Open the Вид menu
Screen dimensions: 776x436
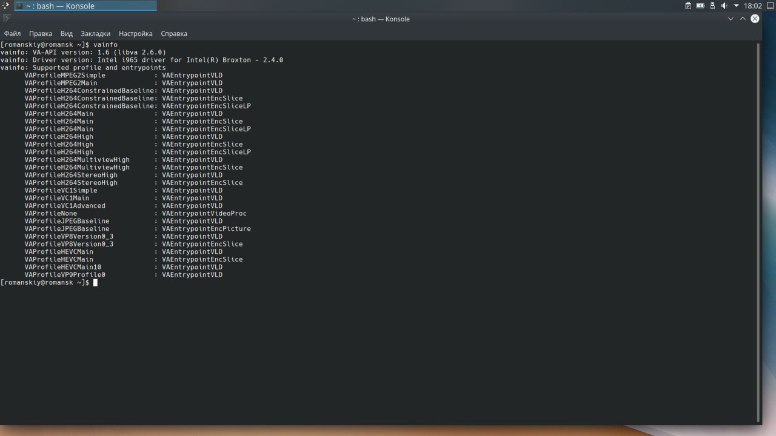click(67, 34)
